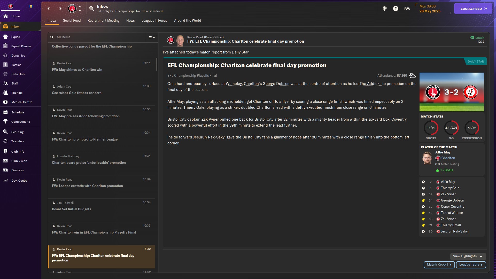Click the club selector up-down chevrons
496x279 pixels.
click(80, 9)
